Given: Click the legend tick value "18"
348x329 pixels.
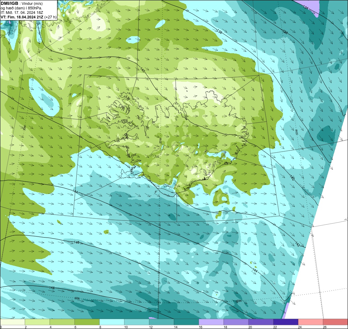Looking at the screenshot, I should point(225,327).
